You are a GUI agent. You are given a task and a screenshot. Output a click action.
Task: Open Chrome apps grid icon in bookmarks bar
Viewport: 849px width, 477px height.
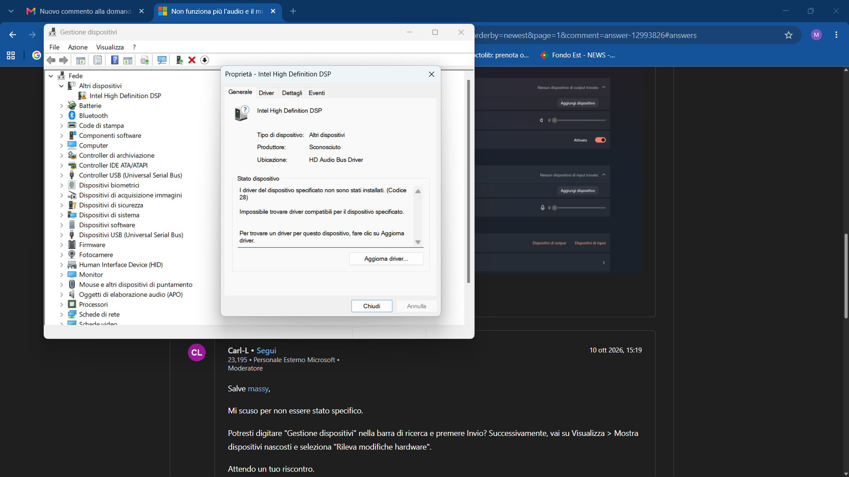[x=11, y=55]
